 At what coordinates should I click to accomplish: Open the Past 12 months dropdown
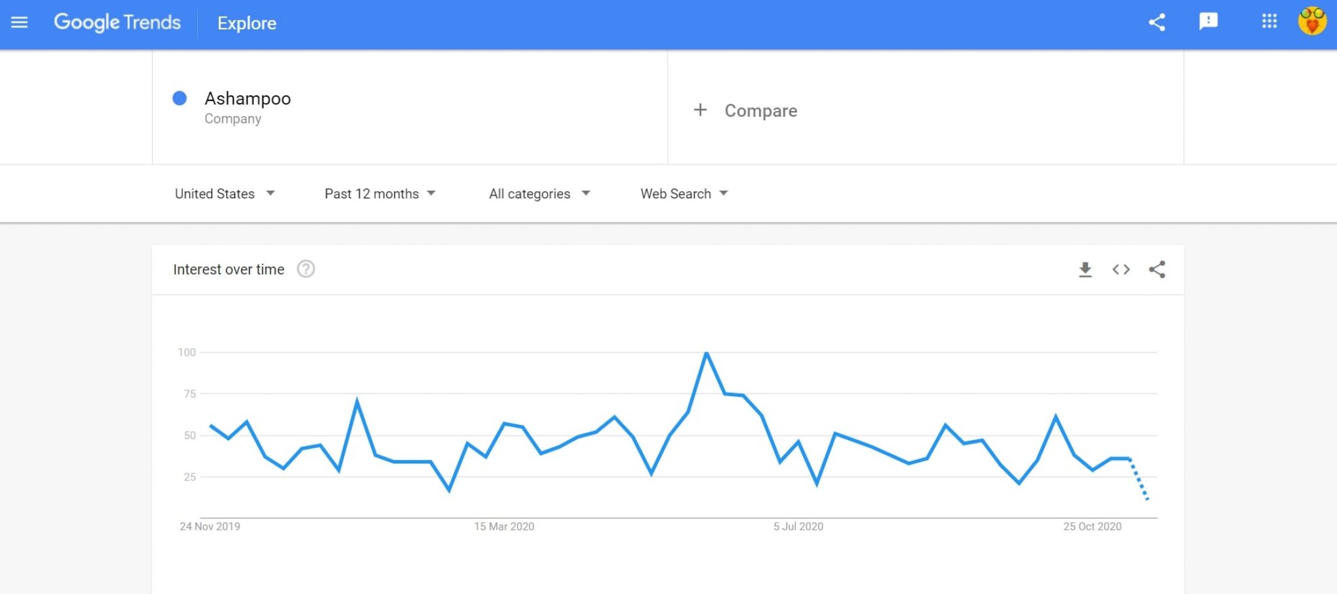pyautogui.click(x=380, y=194)
